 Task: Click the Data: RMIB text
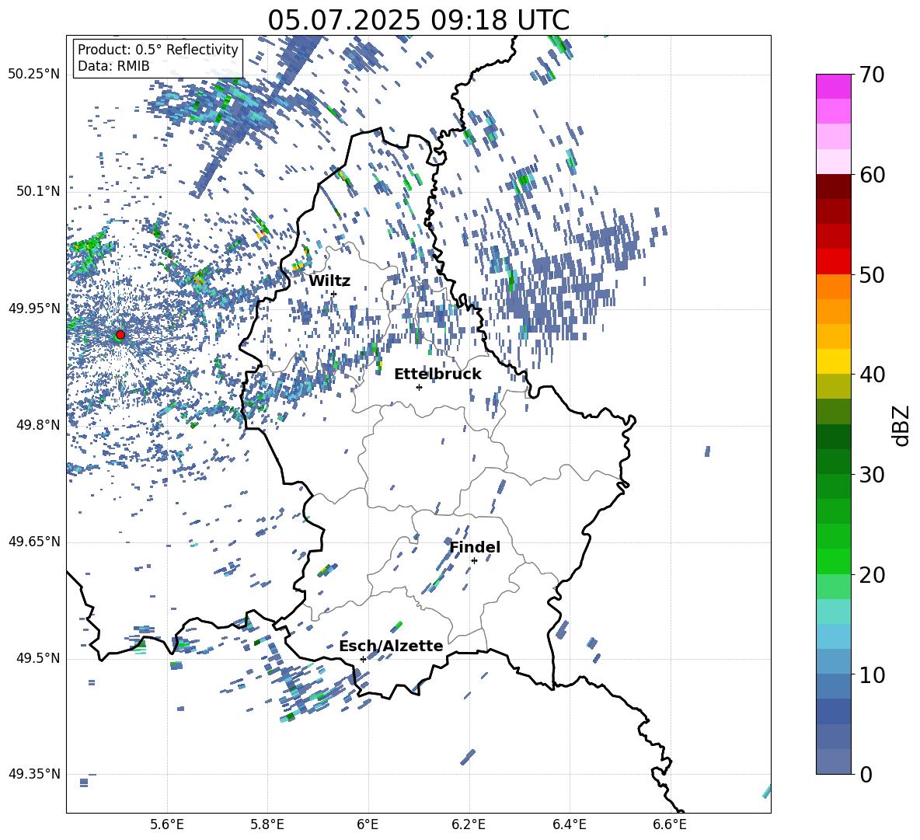113,66
